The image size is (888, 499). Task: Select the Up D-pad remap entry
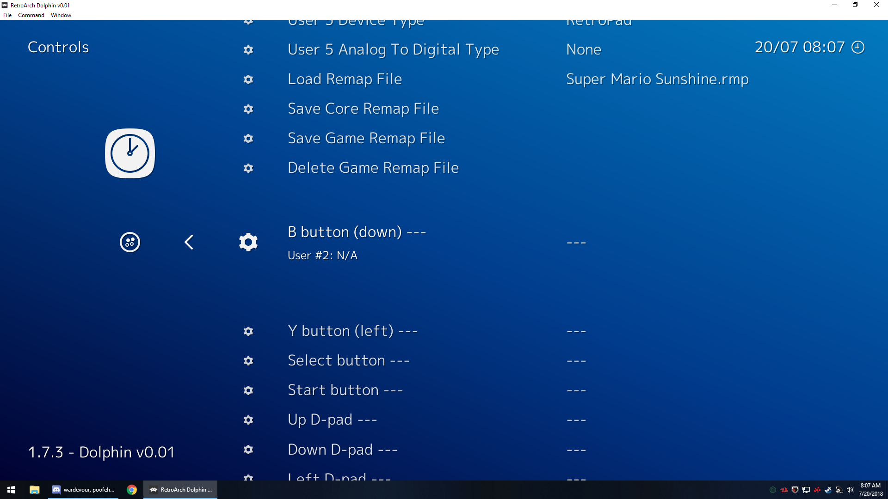[332, 420]
